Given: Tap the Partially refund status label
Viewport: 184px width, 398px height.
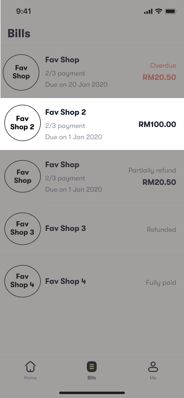Looking at the screenshot, I should tap(152, 170).
